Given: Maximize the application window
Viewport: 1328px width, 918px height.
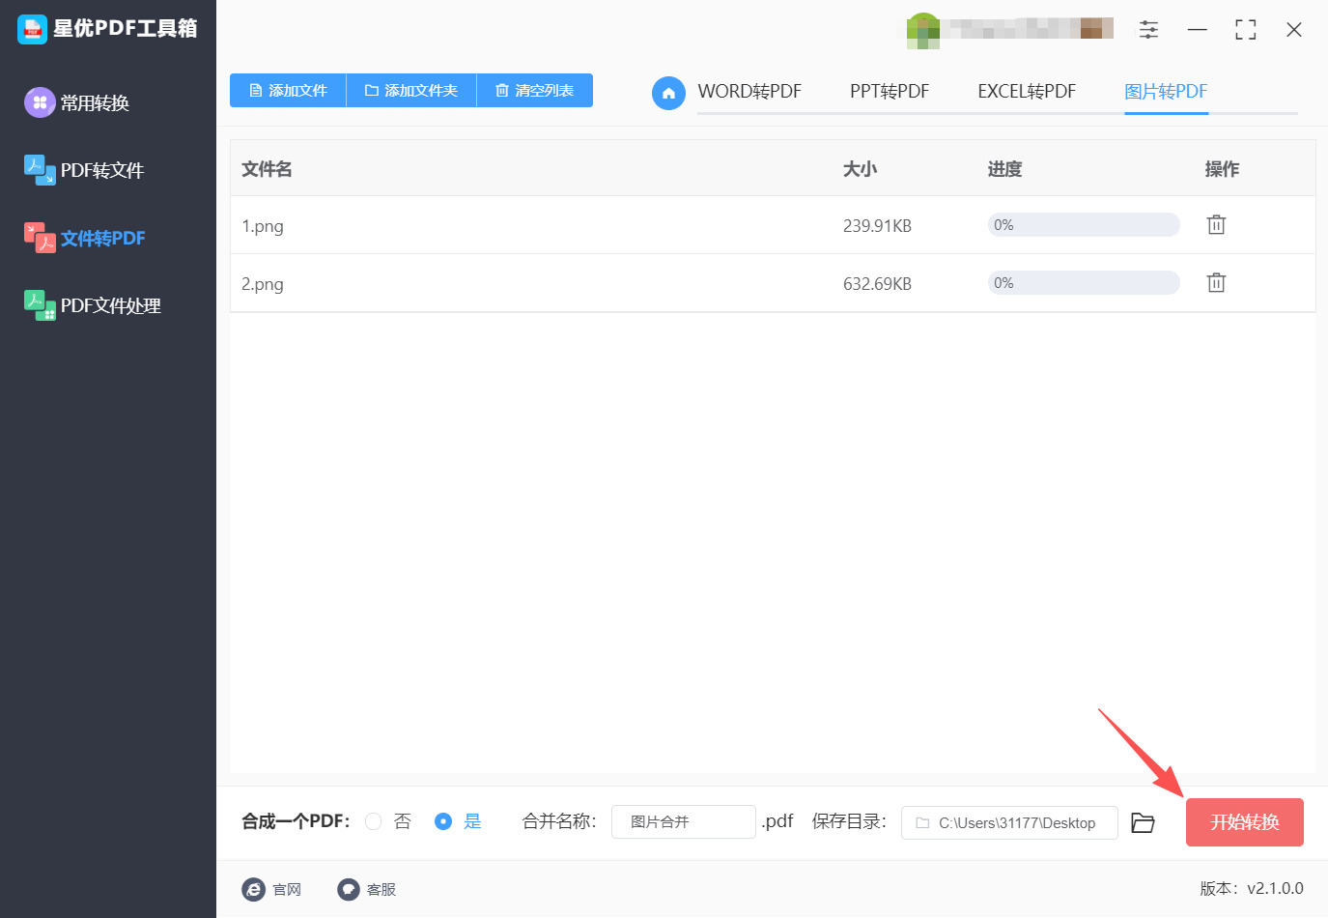Looking at the screenshot, I should [1246, 30].
